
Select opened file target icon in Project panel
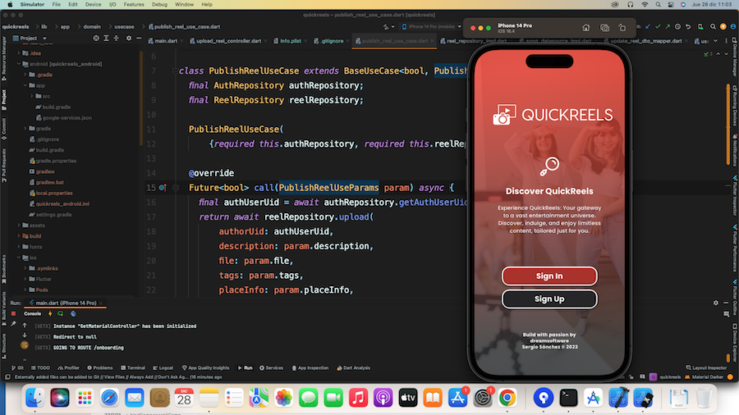point(96,38)
